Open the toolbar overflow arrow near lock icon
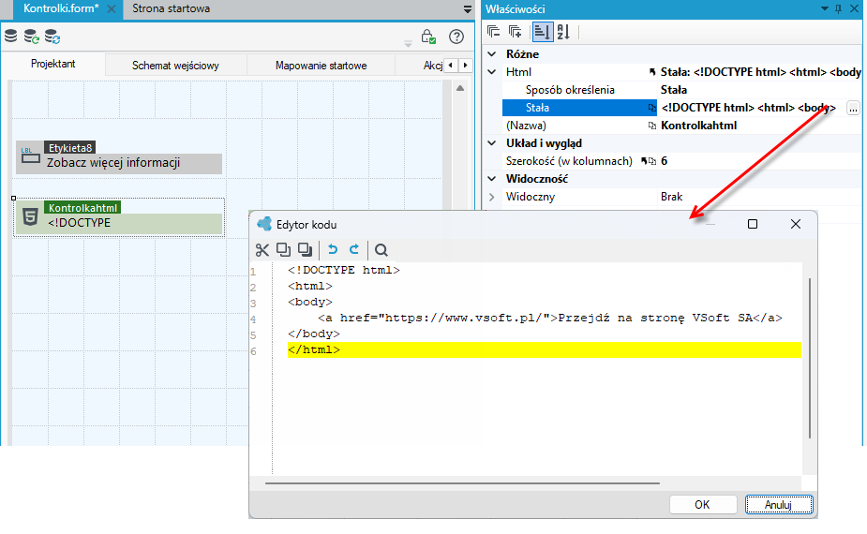This screenshot has width=867, height=534. pos(408,44)
